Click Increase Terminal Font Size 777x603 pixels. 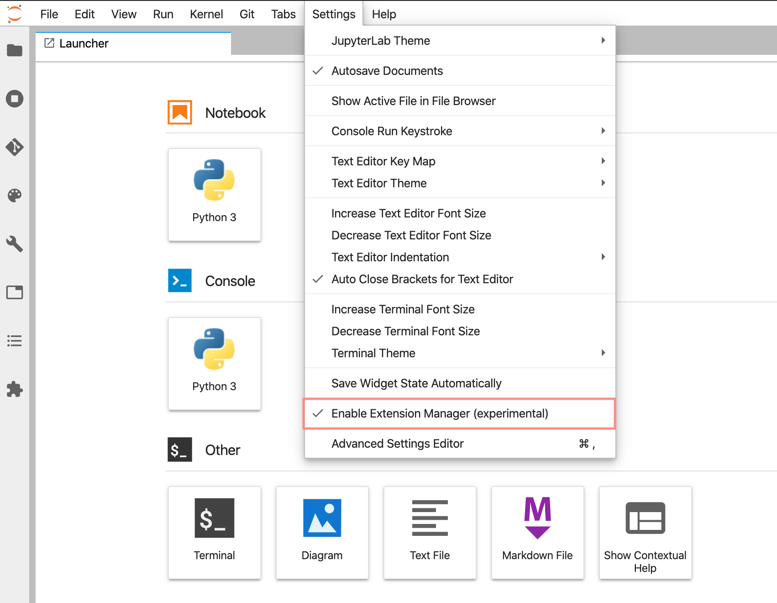[460, 309]
